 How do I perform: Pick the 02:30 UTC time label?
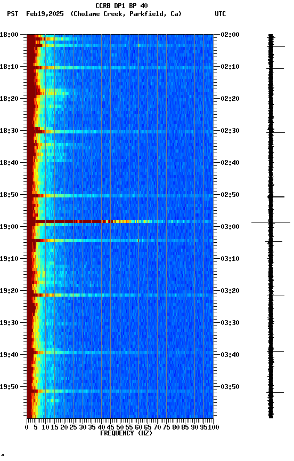click(x=230, y=131)
